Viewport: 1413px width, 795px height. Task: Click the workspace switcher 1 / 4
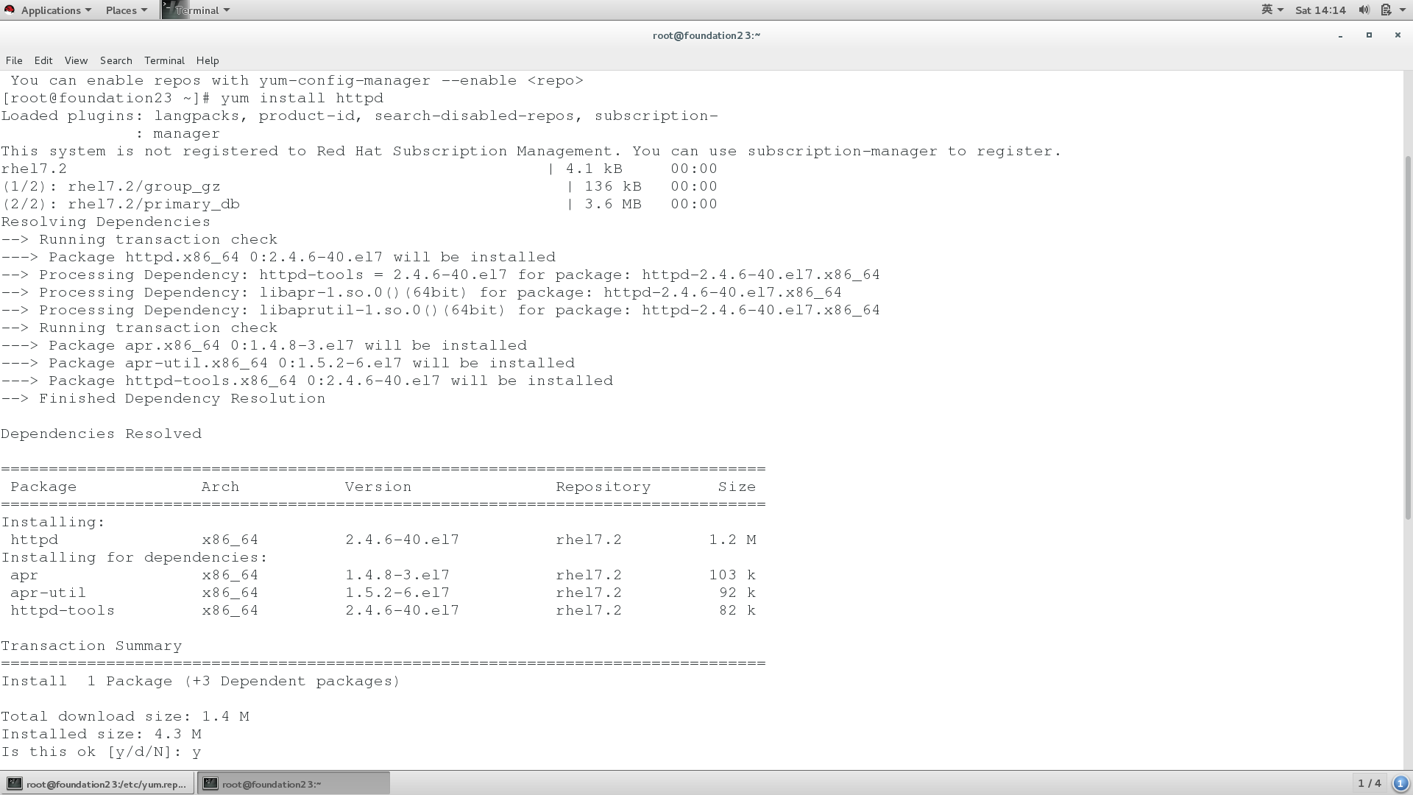pos(1369,783)
